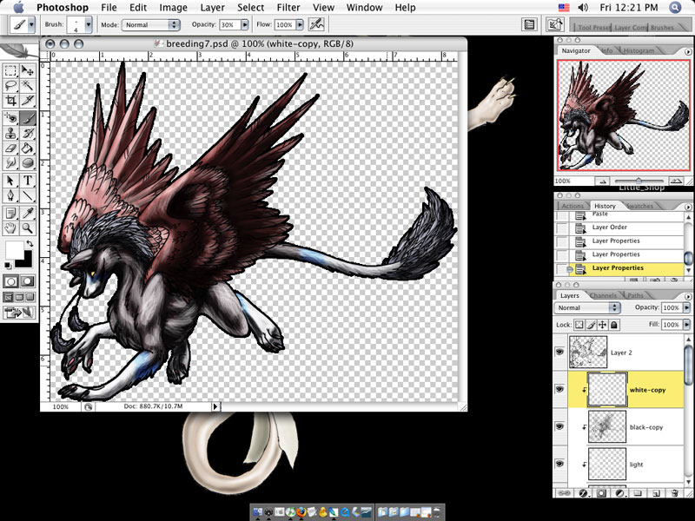
Task: Select the Paint Bucket tool
Action: pos(28,148)
